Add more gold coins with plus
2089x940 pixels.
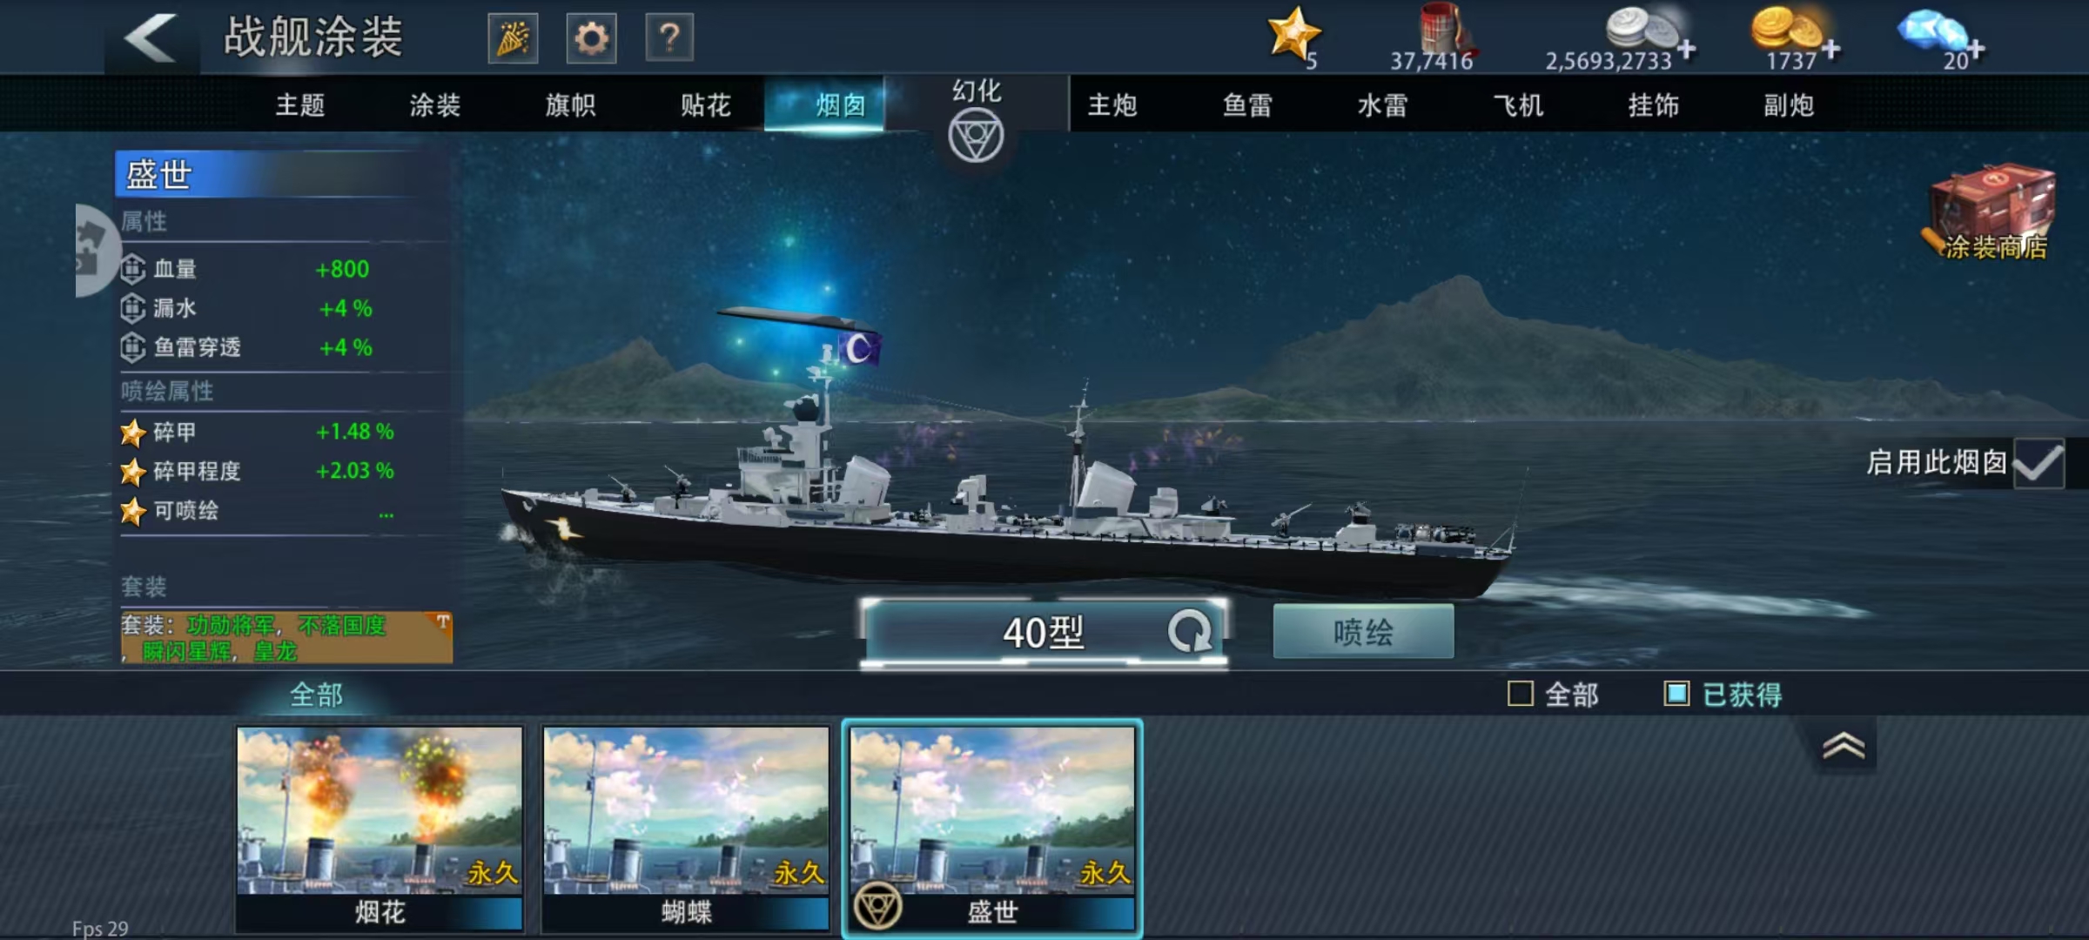click(1831, 50)
